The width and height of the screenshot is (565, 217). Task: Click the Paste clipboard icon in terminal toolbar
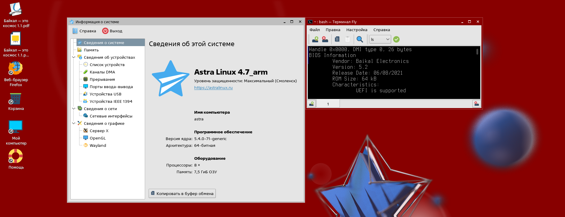pos(348,39)
